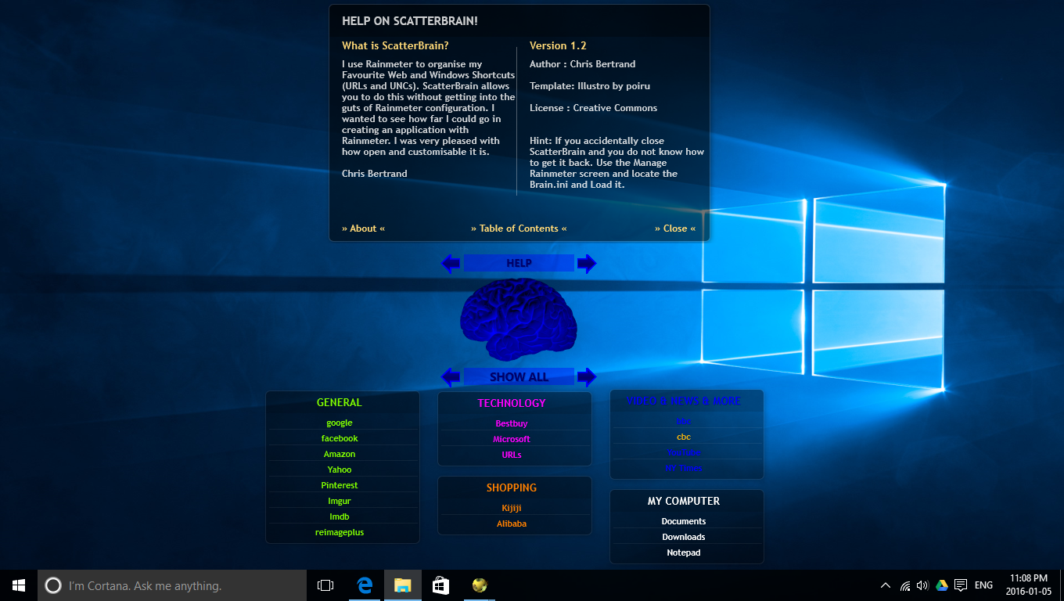Click the right arrow beside SHOW ALL

tap(587, 376)
